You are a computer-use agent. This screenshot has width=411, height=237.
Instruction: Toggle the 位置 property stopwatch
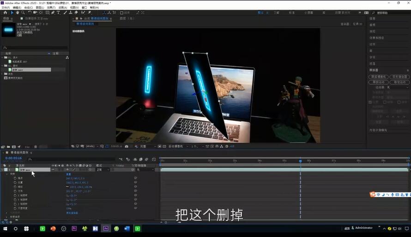click(15, 182)
